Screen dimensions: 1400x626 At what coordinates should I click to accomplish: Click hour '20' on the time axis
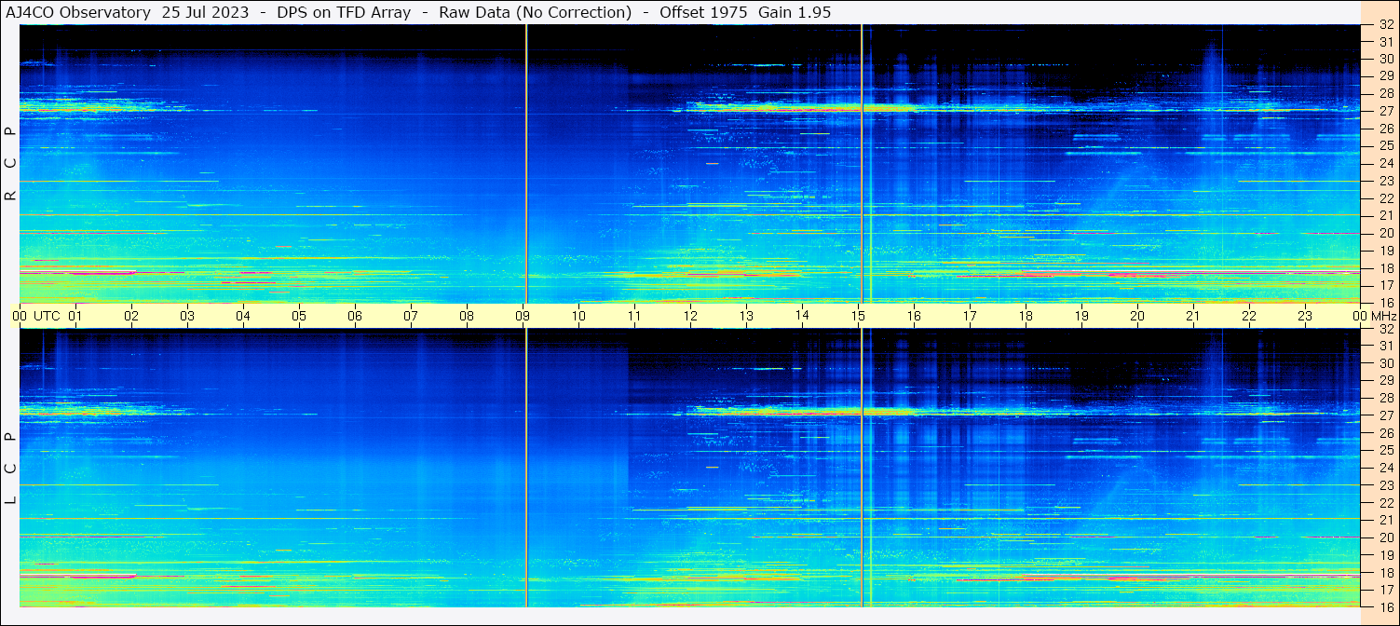point(1137,316)
